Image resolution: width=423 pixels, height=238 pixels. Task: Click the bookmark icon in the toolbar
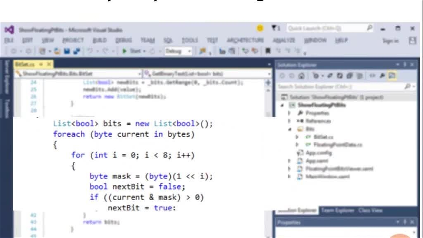[x=268, y=51]
